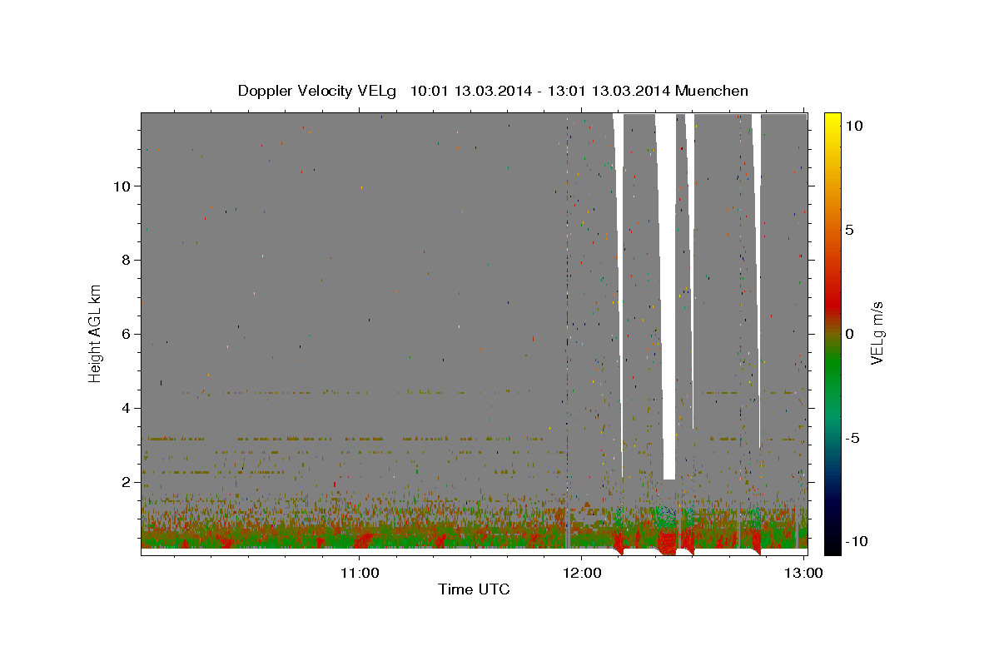Click the 'Muenchen' location label in title
The image size is (999, 666).
coord(712,91)
